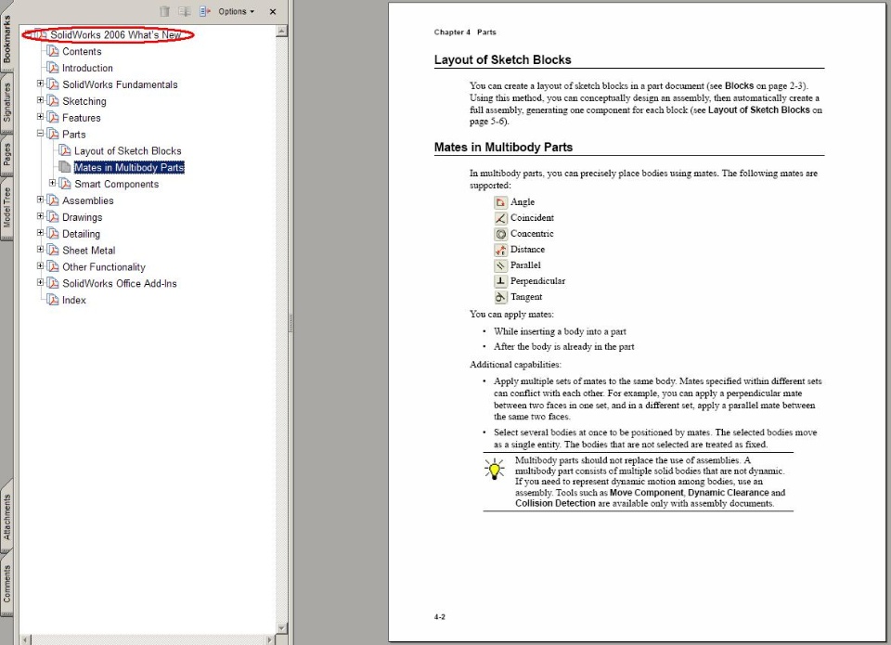The height and width of the screenshot is (645, 891).
Task: Click the page number 4-2
Action: click(x=440, y=616)
